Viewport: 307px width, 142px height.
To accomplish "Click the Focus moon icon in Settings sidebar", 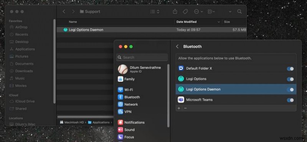I will [x=120, y=137].
